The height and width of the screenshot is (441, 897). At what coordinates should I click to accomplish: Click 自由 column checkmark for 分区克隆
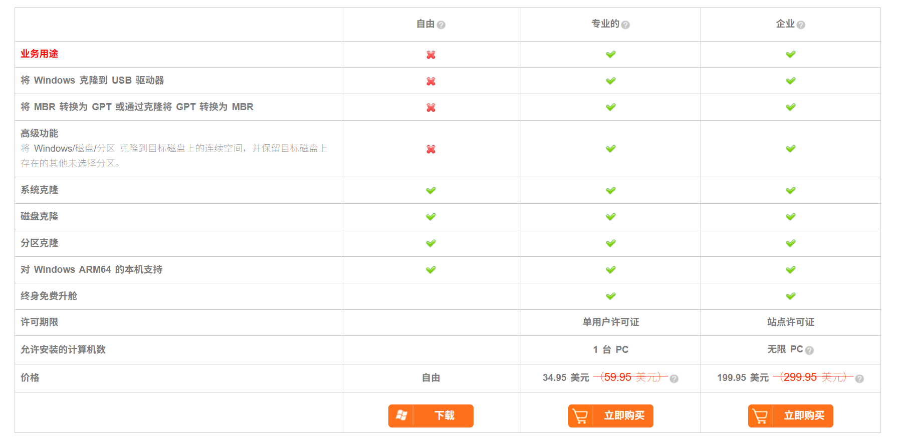tap(431, 243)
